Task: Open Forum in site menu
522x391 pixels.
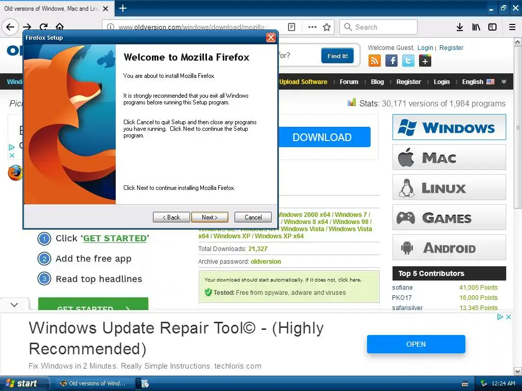Action: [x=349, y=82]
